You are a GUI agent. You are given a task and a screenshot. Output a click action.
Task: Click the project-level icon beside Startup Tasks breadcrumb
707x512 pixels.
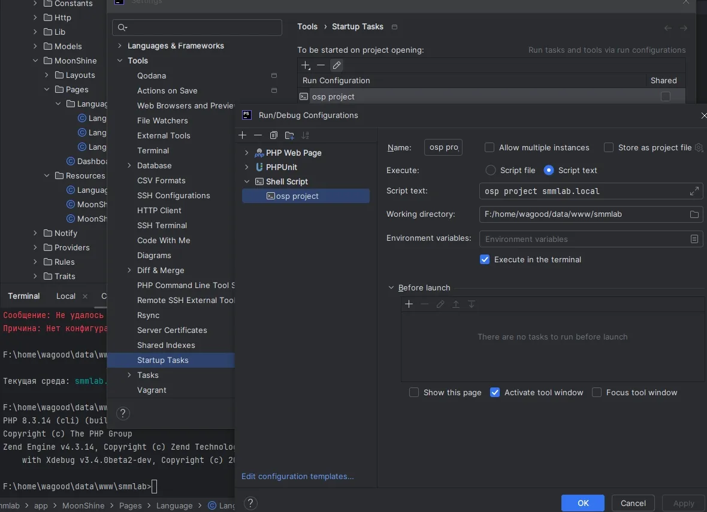(394, 27)
